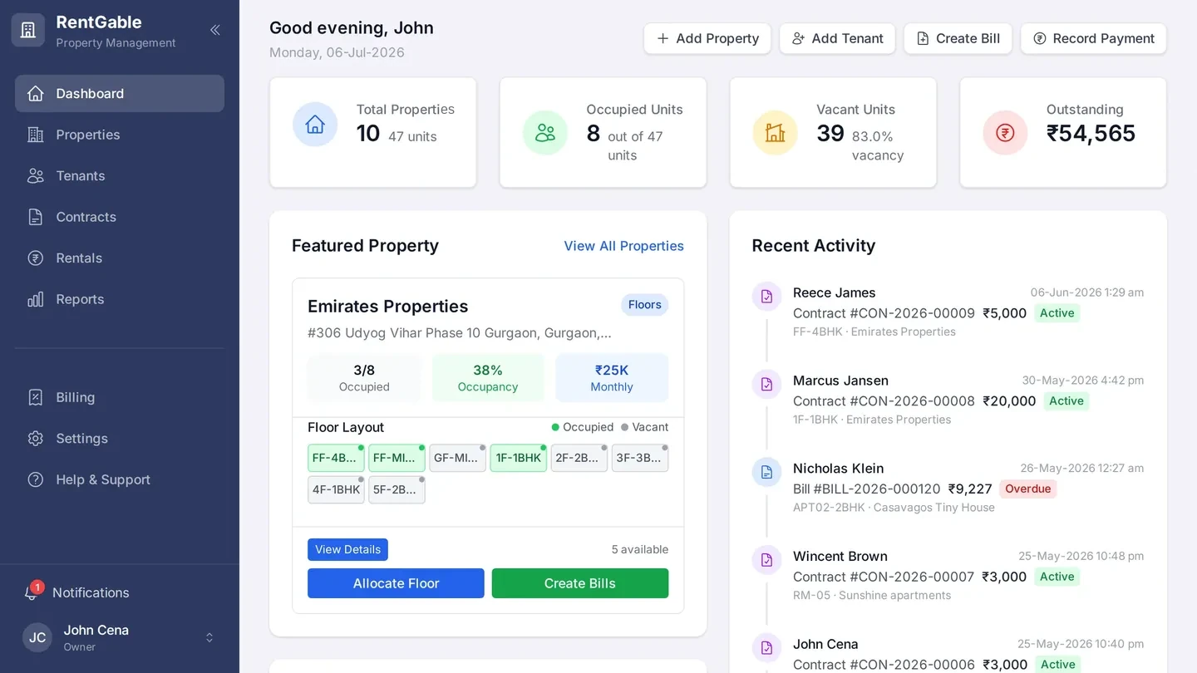1197x673 pixels.
Task: Click Nicholas Klein name in activity
Action: coord(838,469)
